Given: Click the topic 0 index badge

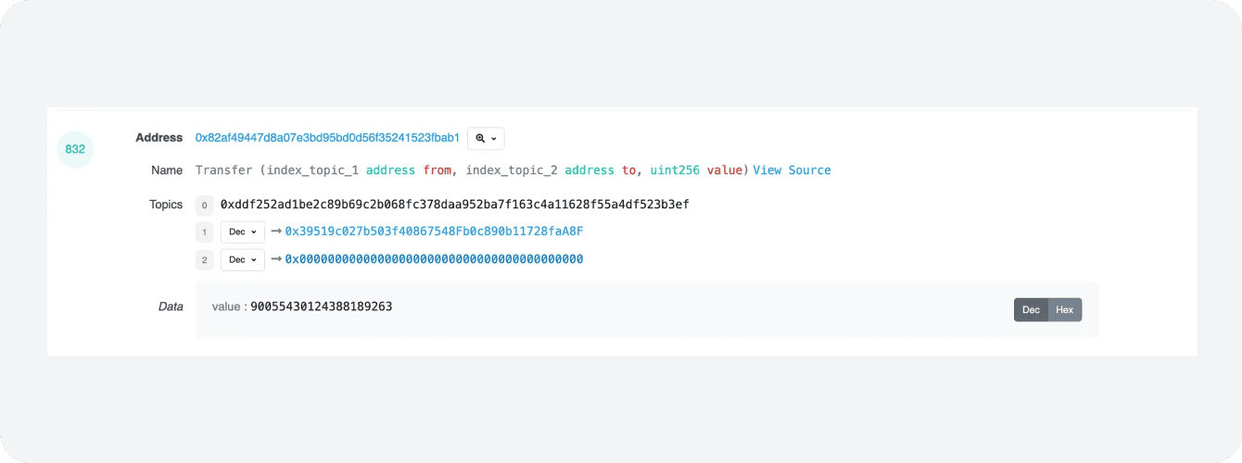Looking at the screenshot, I should pyautogui.click(x=204, y=205).
